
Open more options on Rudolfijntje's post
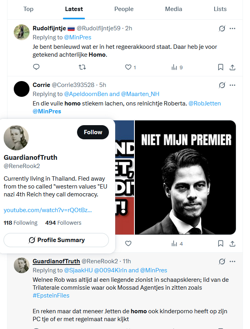(x=232, y=28)
